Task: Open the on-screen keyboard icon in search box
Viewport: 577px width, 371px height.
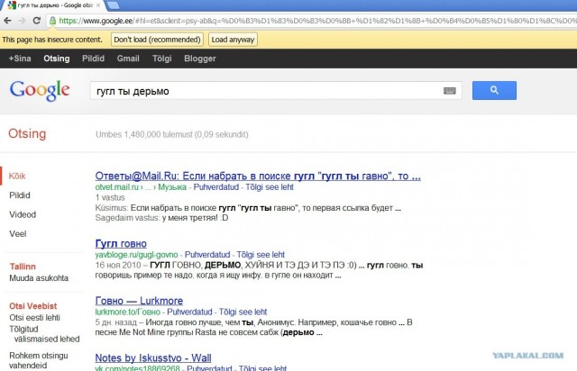Action: tap(450, 91)
